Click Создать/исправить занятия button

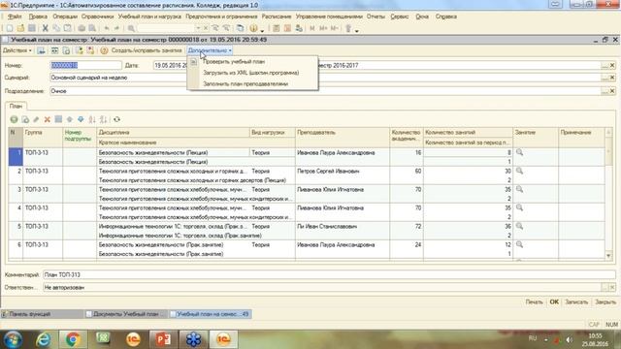[x=147, y=50]
